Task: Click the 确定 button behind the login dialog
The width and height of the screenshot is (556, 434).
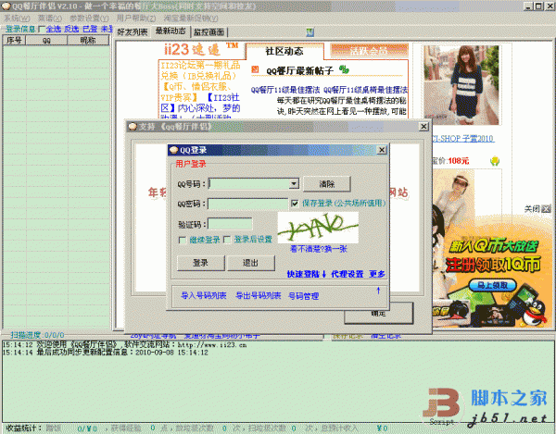Action: [x=378, y=314]
